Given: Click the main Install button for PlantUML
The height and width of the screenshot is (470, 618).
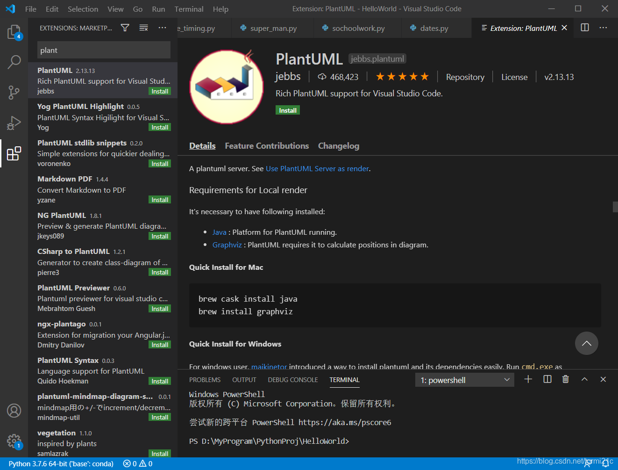Looking at the screenshot, I should click(x=288, y=110).
